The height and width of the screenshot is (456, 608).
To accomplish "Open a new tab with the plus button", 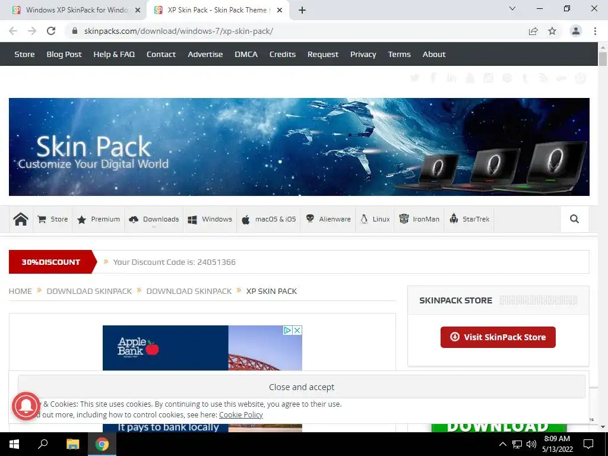I will tap(302, 10).
